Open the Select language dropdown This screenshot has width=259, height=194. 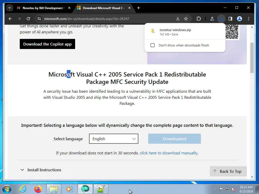coord(114,139)
